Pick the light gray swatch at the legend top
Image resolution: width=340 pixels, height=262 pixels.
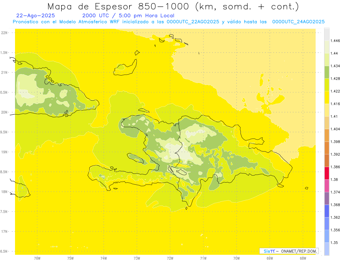(327, 34)
